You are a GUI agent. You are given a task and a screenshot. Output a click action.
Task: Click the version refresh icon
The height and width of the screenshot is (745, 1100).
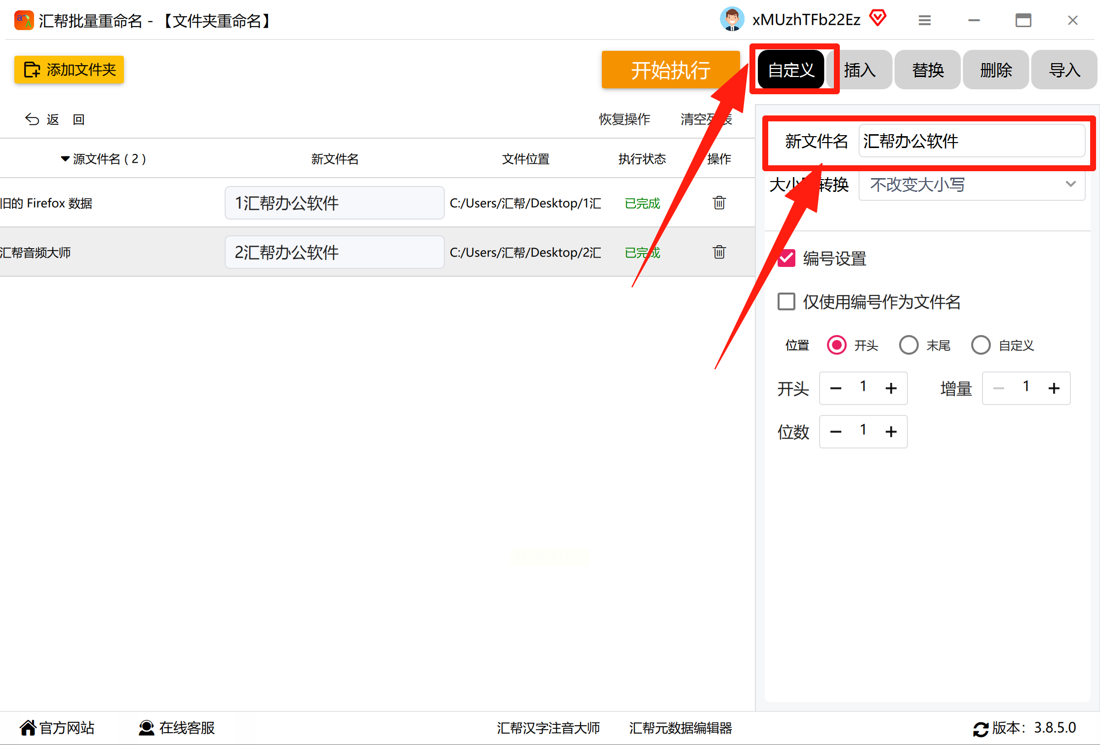[x=980, y=729]
